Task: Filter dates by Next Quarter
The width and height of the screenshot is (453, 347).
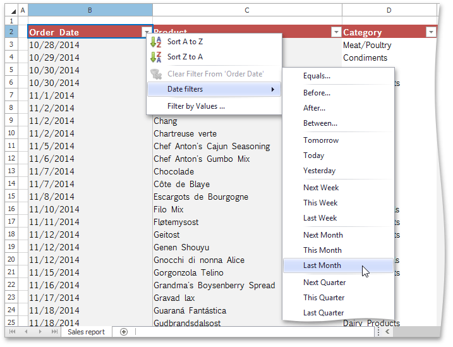Action: pyautogui.click(x=338, y=283)
